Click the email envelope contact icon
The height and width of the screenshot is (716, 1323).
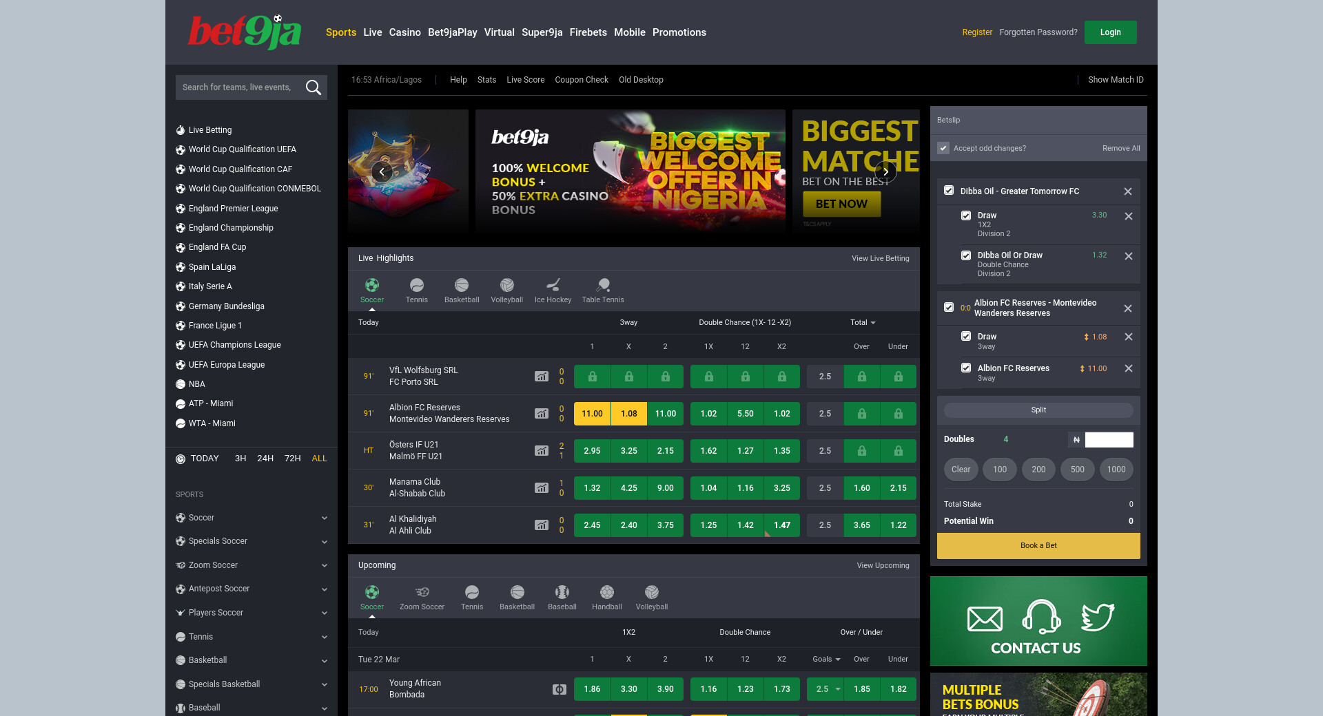(985, 619)
